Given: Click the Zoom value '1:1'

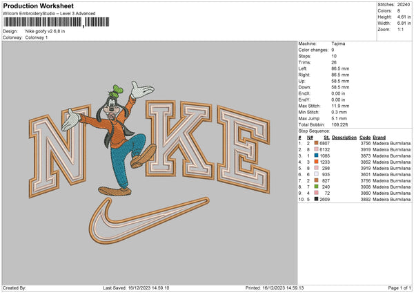Looking at the screenshot, I should (400, 29).
